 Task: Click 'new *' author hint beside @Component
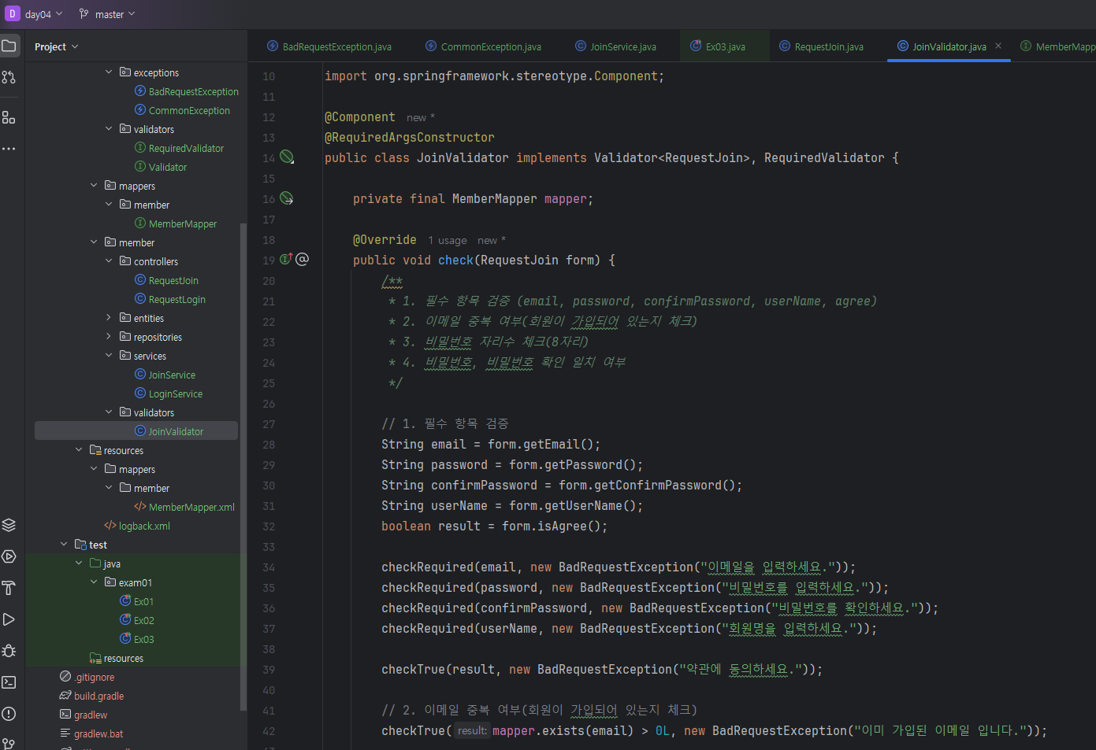pyautogui.click(x=421, y=117)
